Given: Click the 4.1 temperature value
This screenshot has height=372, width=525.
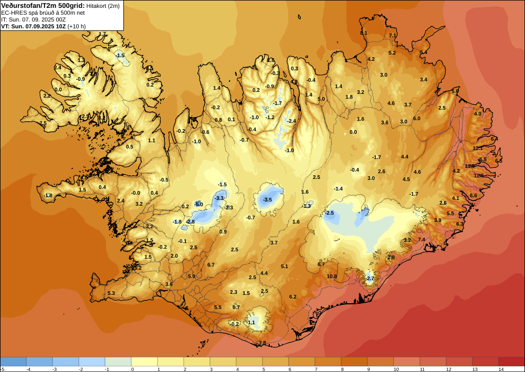Looking at the screenshot, I should [x=456, y=198].
